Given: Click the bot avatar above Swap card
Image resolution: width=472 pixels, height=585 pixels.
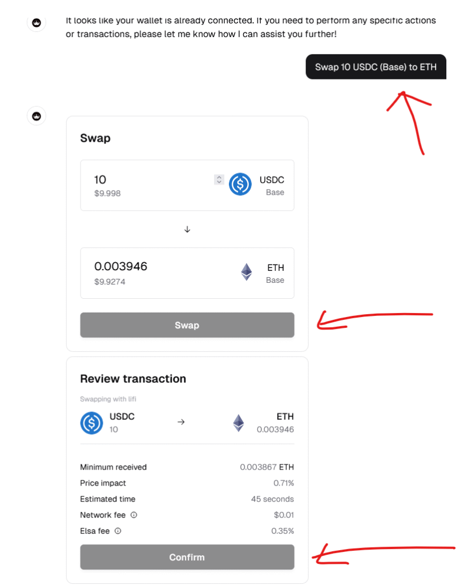Looking at the screenshot, I should click(37, 116).
